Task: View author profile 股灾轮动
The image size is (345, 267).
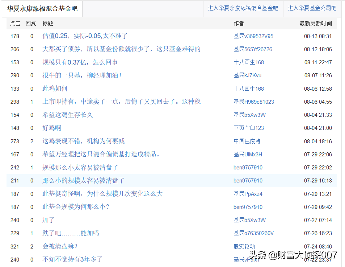Action: pyautogui.click(x=244, y=246)
